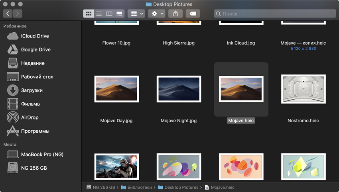The image size is (339, 192).
Task: Open Google Drive in the sidebar
Action: pyautogui.click(x=35, y=50)
